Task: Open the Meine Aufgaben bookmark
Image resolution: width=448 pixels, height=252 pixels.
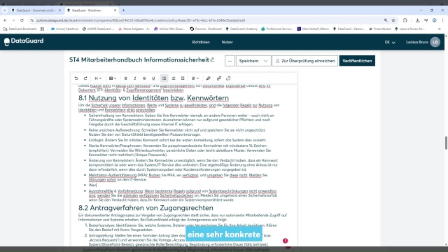Action: click(134, 29)
